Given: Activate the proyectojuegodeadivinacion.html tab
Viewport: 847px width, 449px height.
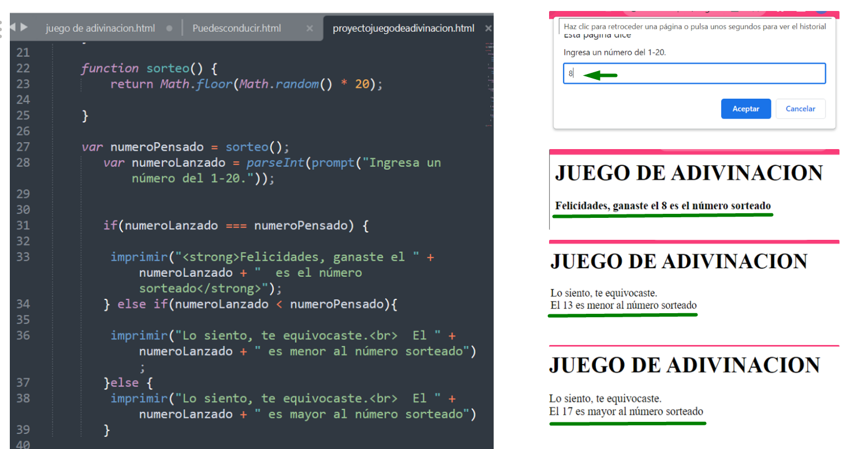Looking at the screenshot, I should coord(404,28).
